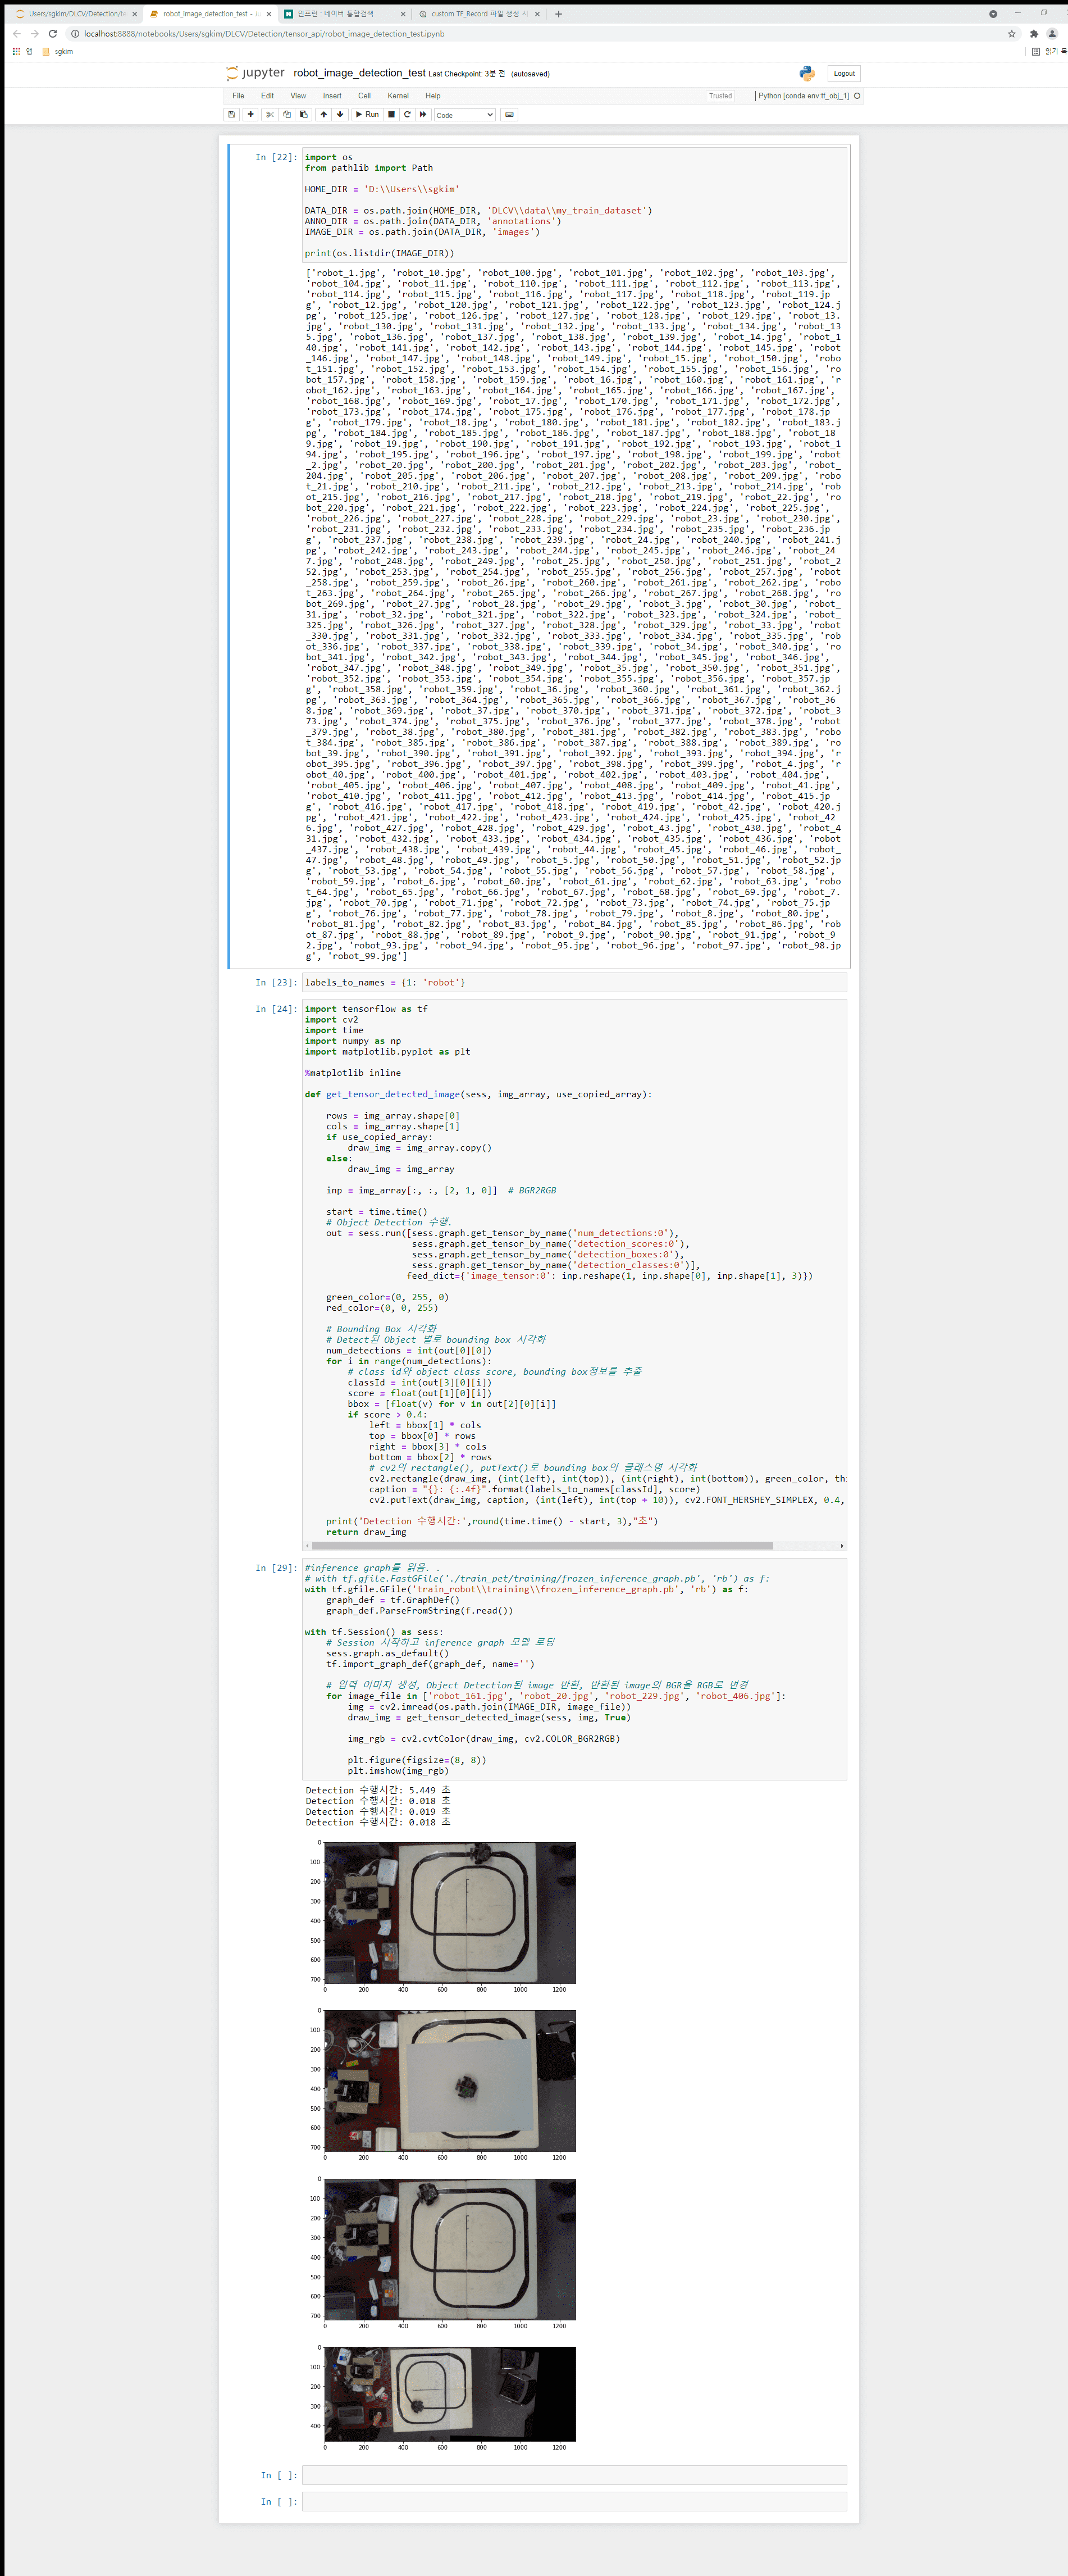Screen dimensions: 1068x2576
Task: Paste cells below using toolbar icon
Action: (304, 115)
